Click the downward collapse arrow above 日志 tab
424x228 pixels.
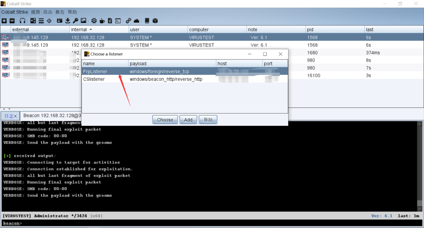[9, 109]
